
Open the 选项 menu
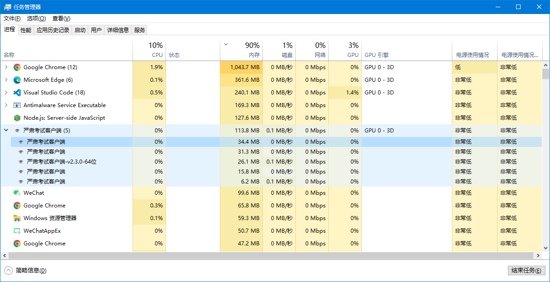[36, 19]
